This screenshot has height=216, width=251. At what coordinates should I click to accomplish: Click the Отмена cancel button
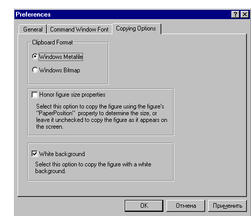pos(186,206)
